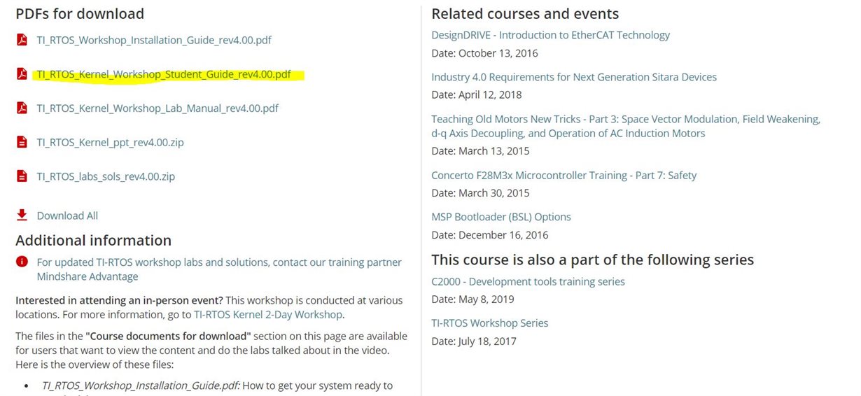The image size is (861, 396).
Task: Click PDF icon beside Lab Manual file
Action: coord(22,108)
